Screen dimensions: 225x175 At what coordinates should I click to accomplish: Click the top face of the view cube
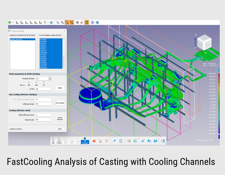pos(204,37)
